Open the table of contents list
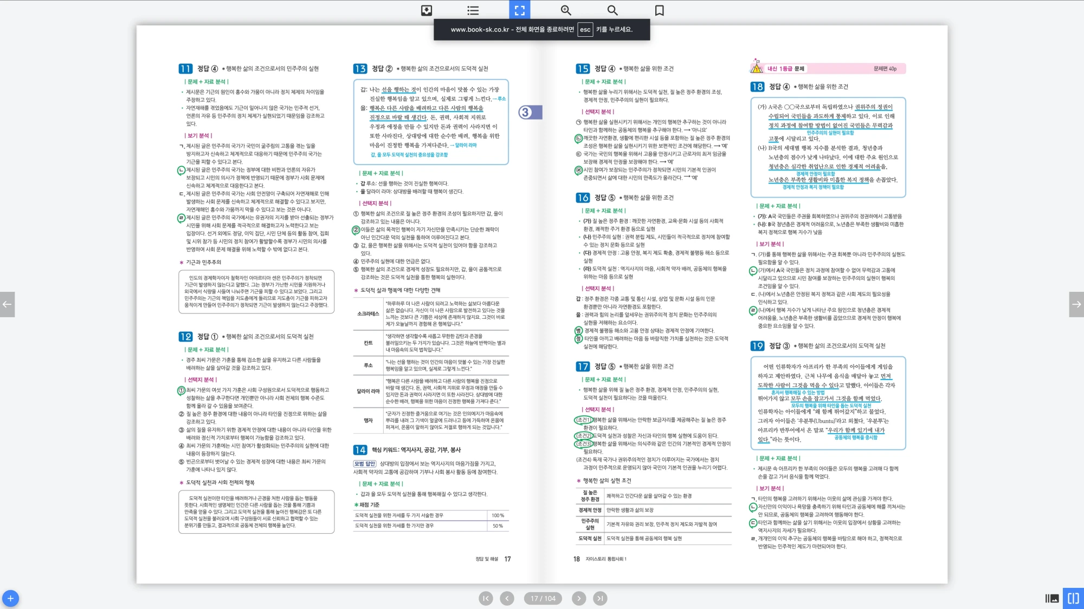The width and height of the screenshot is (1084, 609). (x=473, y=10)
